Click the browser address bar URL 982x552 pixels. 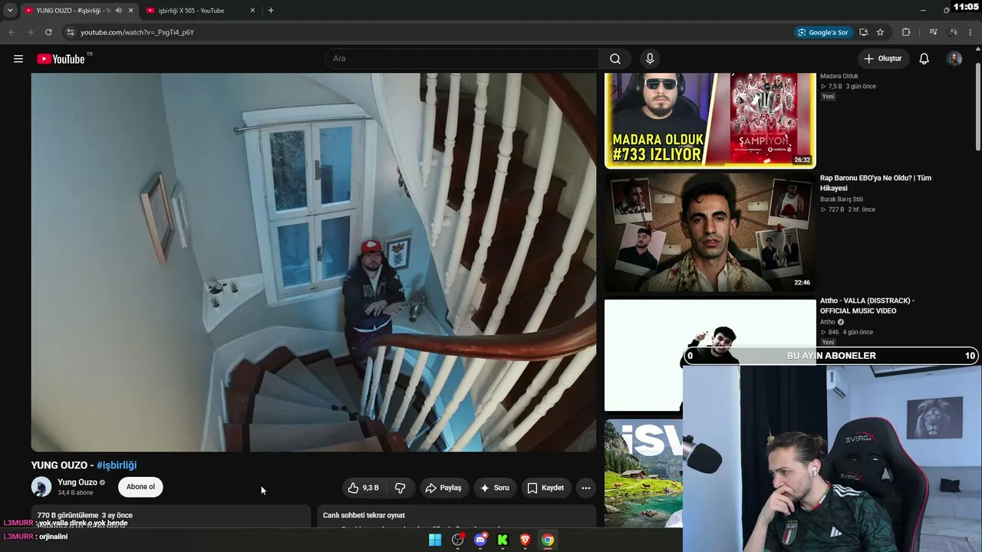pyautogui.click(x=137, y=32)
